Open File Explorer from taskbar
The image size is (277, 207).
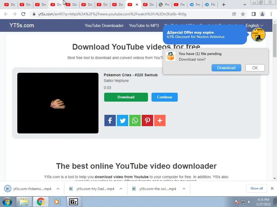pyautogui.click(x=24, y=202)
